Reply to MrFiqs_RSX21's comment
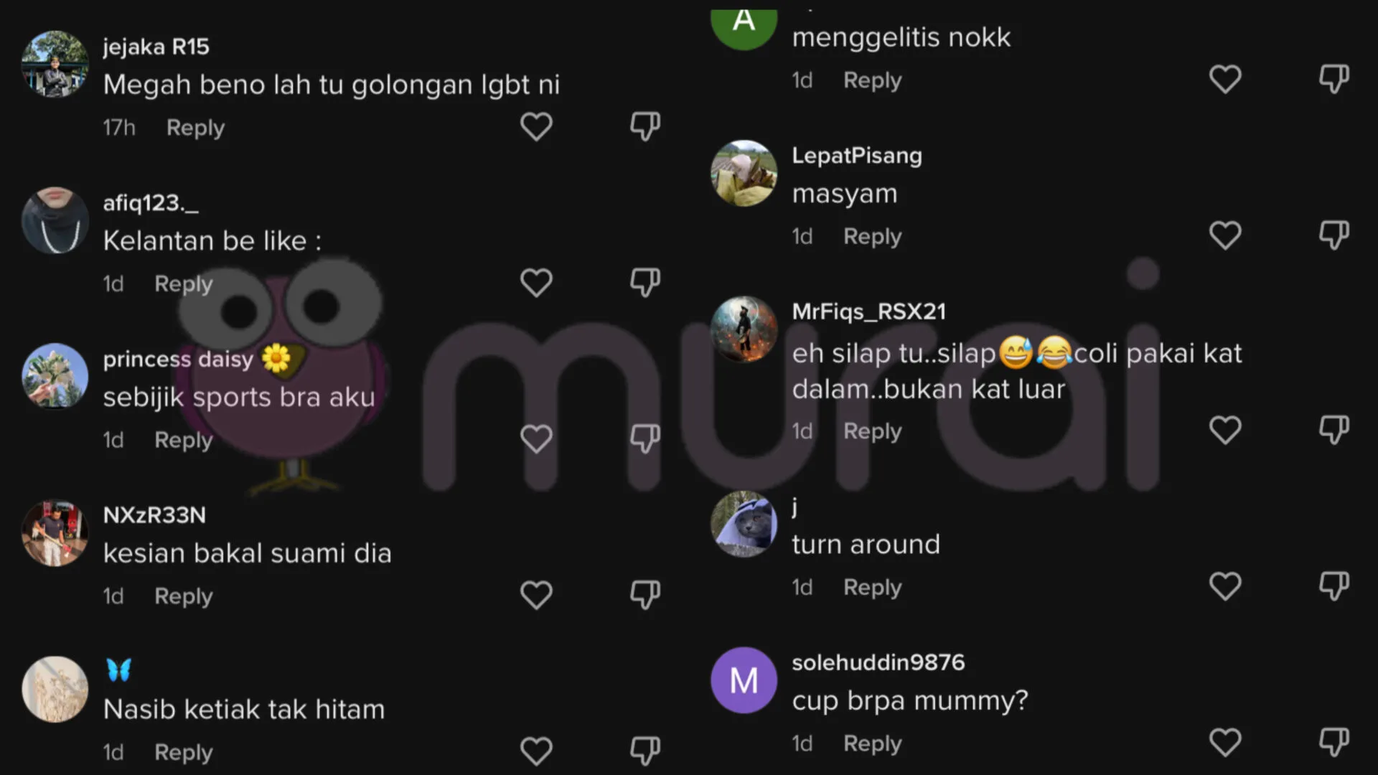The width and height of the screenshot is (1378, 775). point(872,431)
